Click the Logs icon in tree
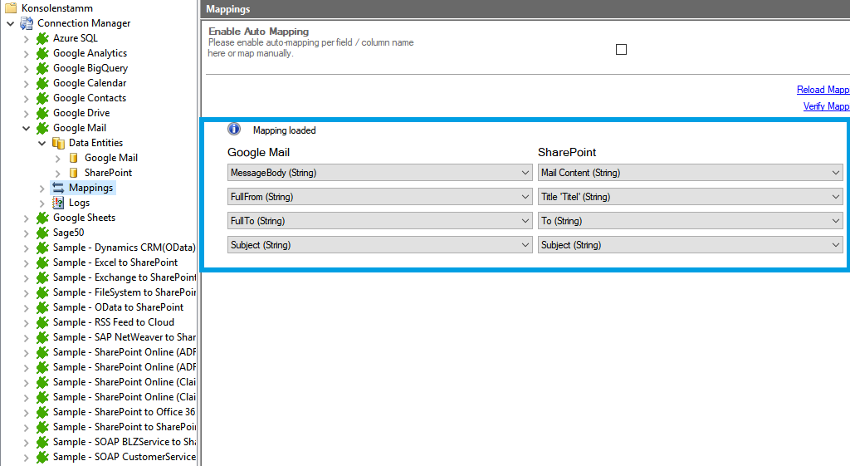This screenshot has height=466, width=850. [x=58, y=203]
